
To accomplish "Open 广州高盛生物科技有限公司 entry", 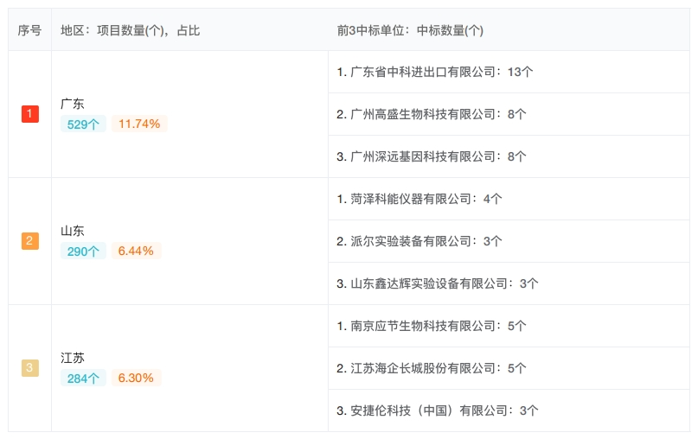I will click(509, 114).
